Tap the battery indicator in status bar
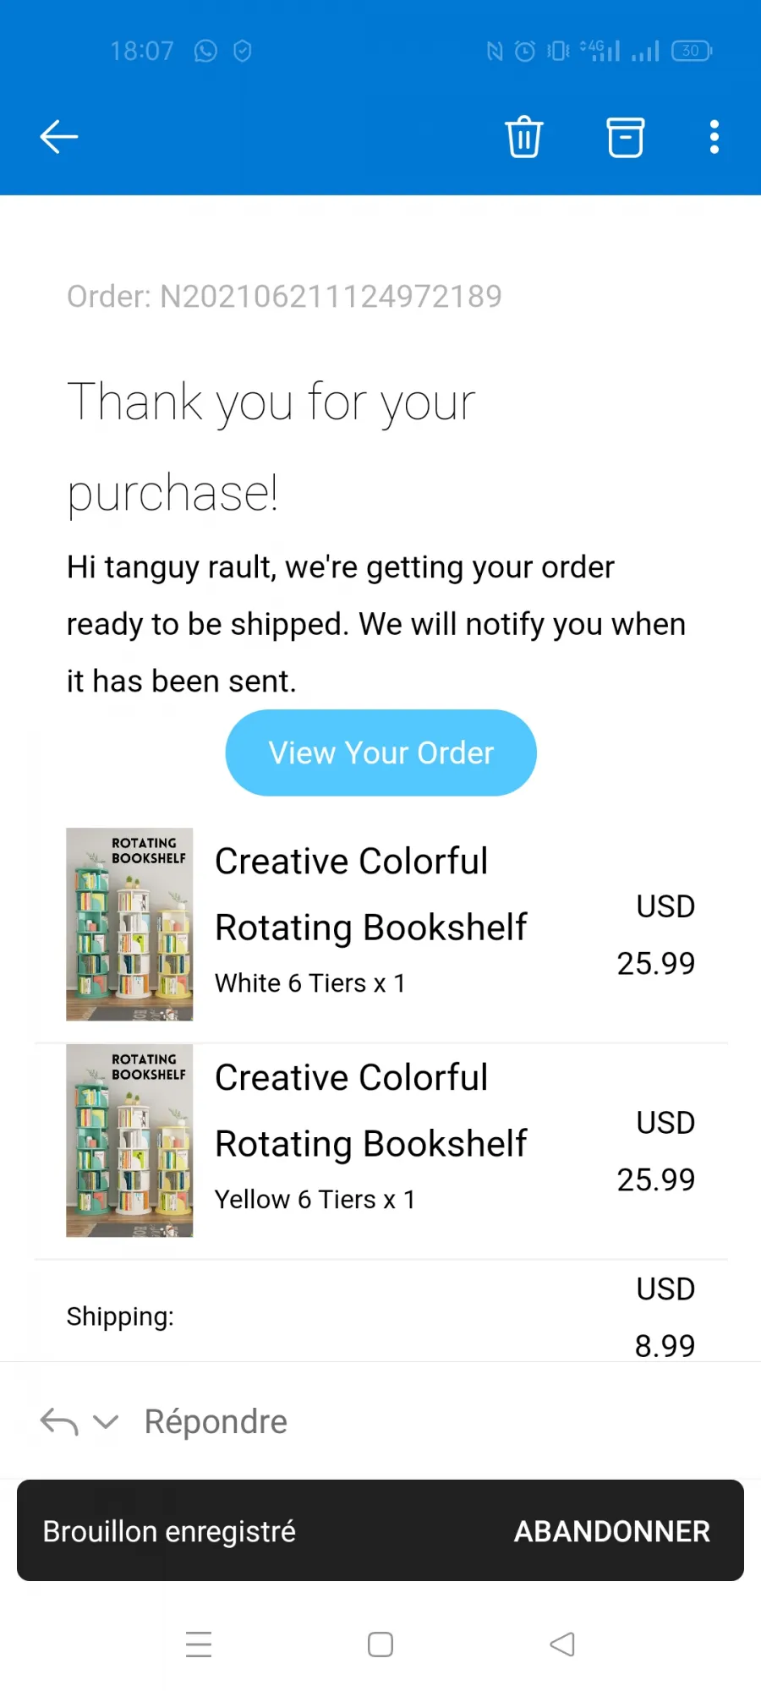The height and width of the screenshot is (1691, 761). pyautogui.click(x=692, y=51)
